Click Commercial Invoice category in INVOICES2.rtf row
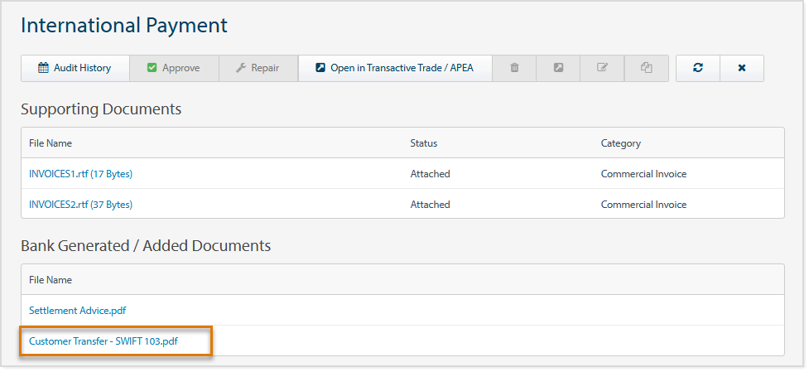This screenshot has height=372, width=809. (x=643, y=205)
